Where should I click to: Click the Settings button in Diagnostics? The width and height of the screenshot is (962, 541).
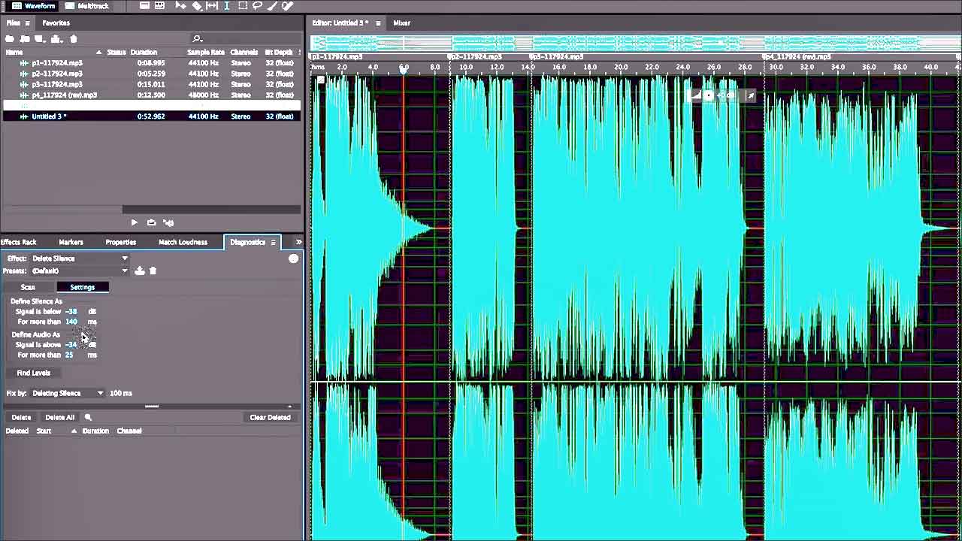coord(83,287)
